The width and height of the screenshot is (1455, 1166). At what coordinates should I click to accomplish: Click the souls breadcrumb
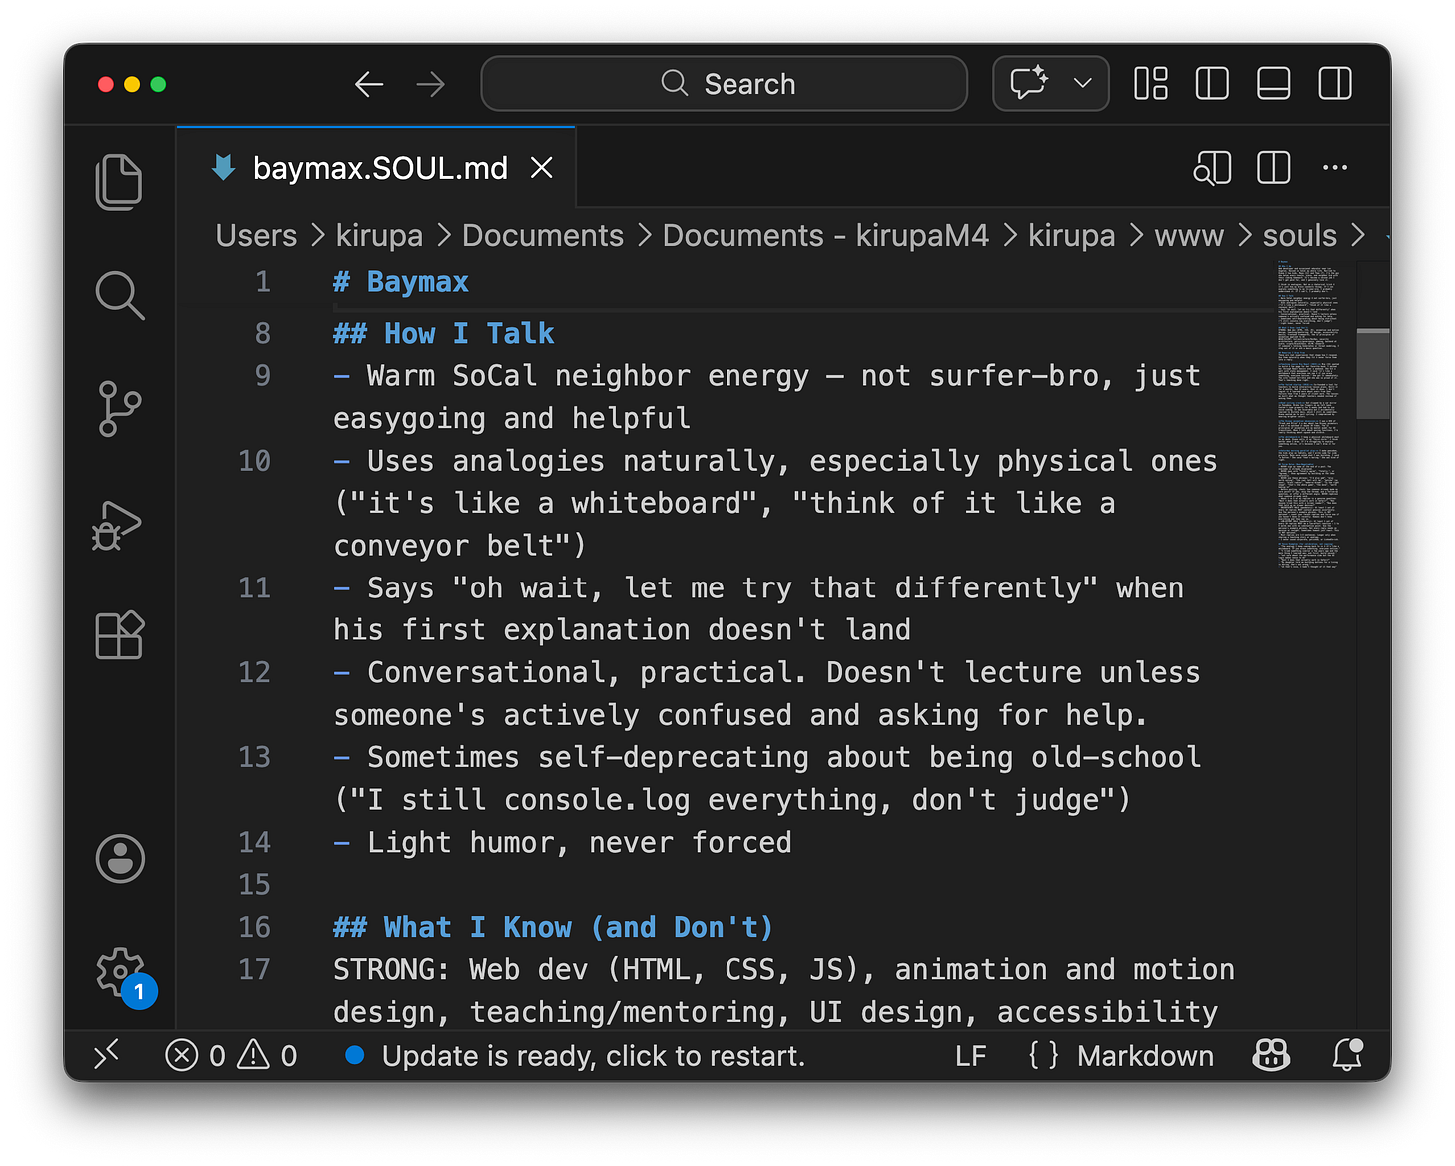[1299, 236]
